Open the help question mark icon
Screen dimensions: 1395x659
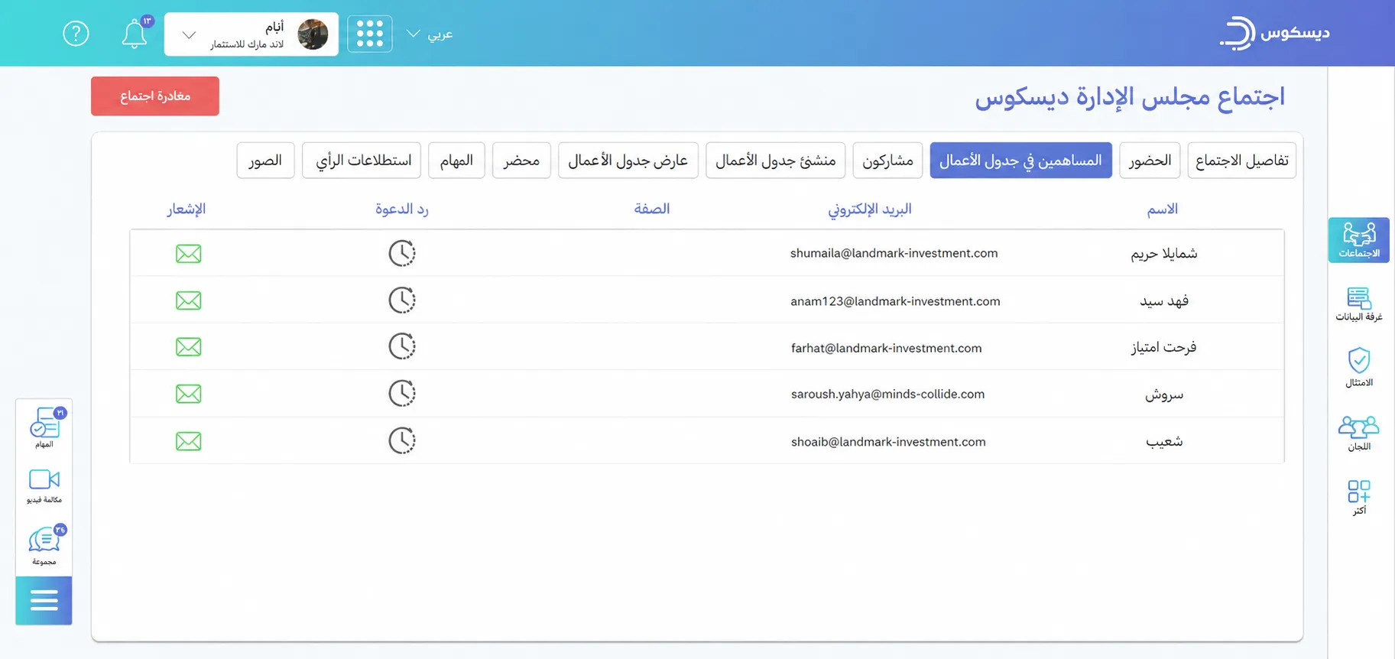tap(76, 34)
